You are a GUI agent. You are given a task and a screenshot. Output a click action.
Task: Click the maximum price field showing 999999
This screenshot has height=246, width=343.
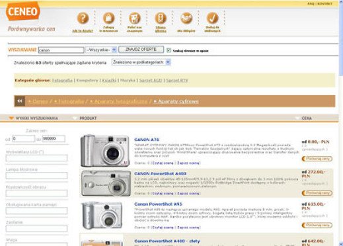click(x=54, y=139)
